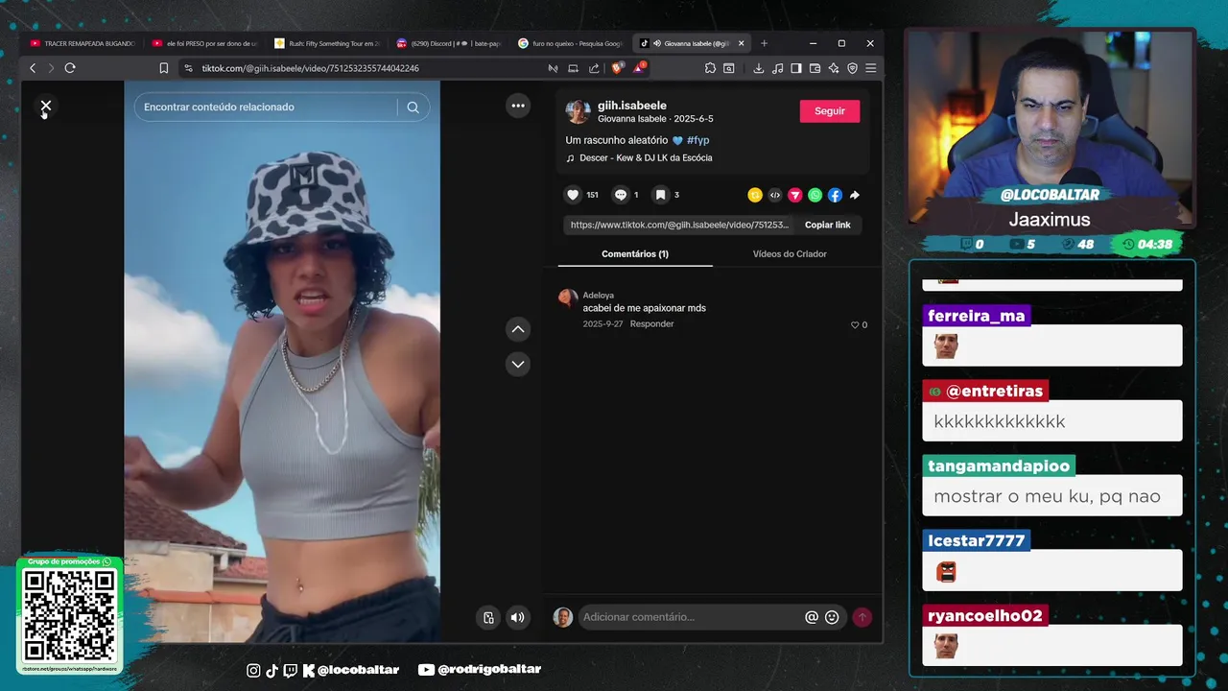Click 'Responder' under Adeloya's comment
This screenshot has width=1228, height=691.
point(651,324)
